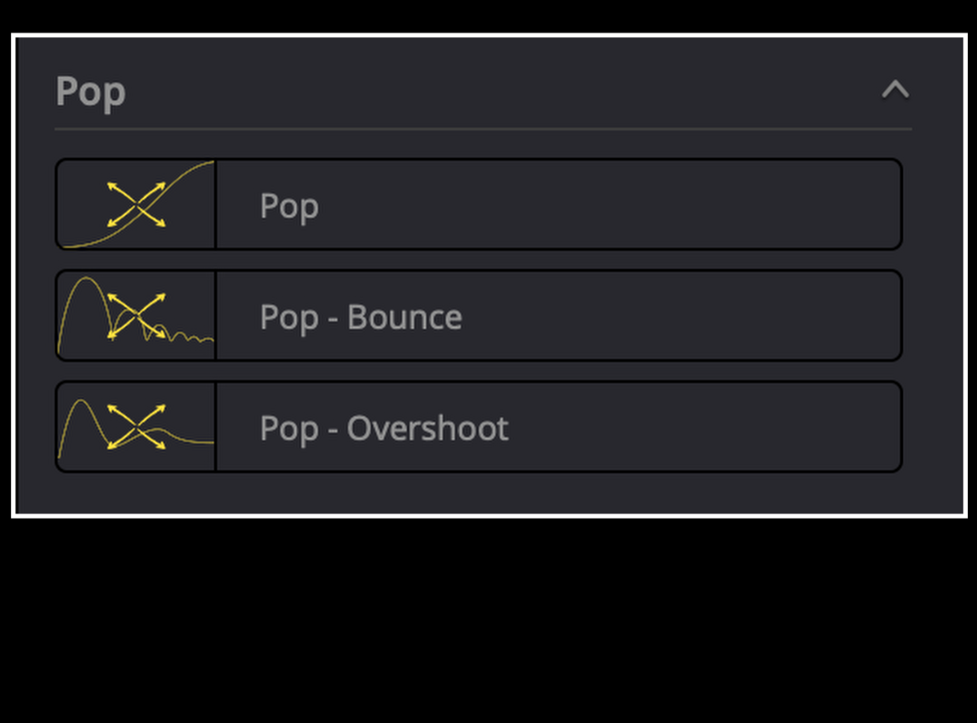The height and width of the screenshot is (723, 977).
Task: Click yellow scale arrows on Bounce thumbnail
Action: tap(136, 315)
